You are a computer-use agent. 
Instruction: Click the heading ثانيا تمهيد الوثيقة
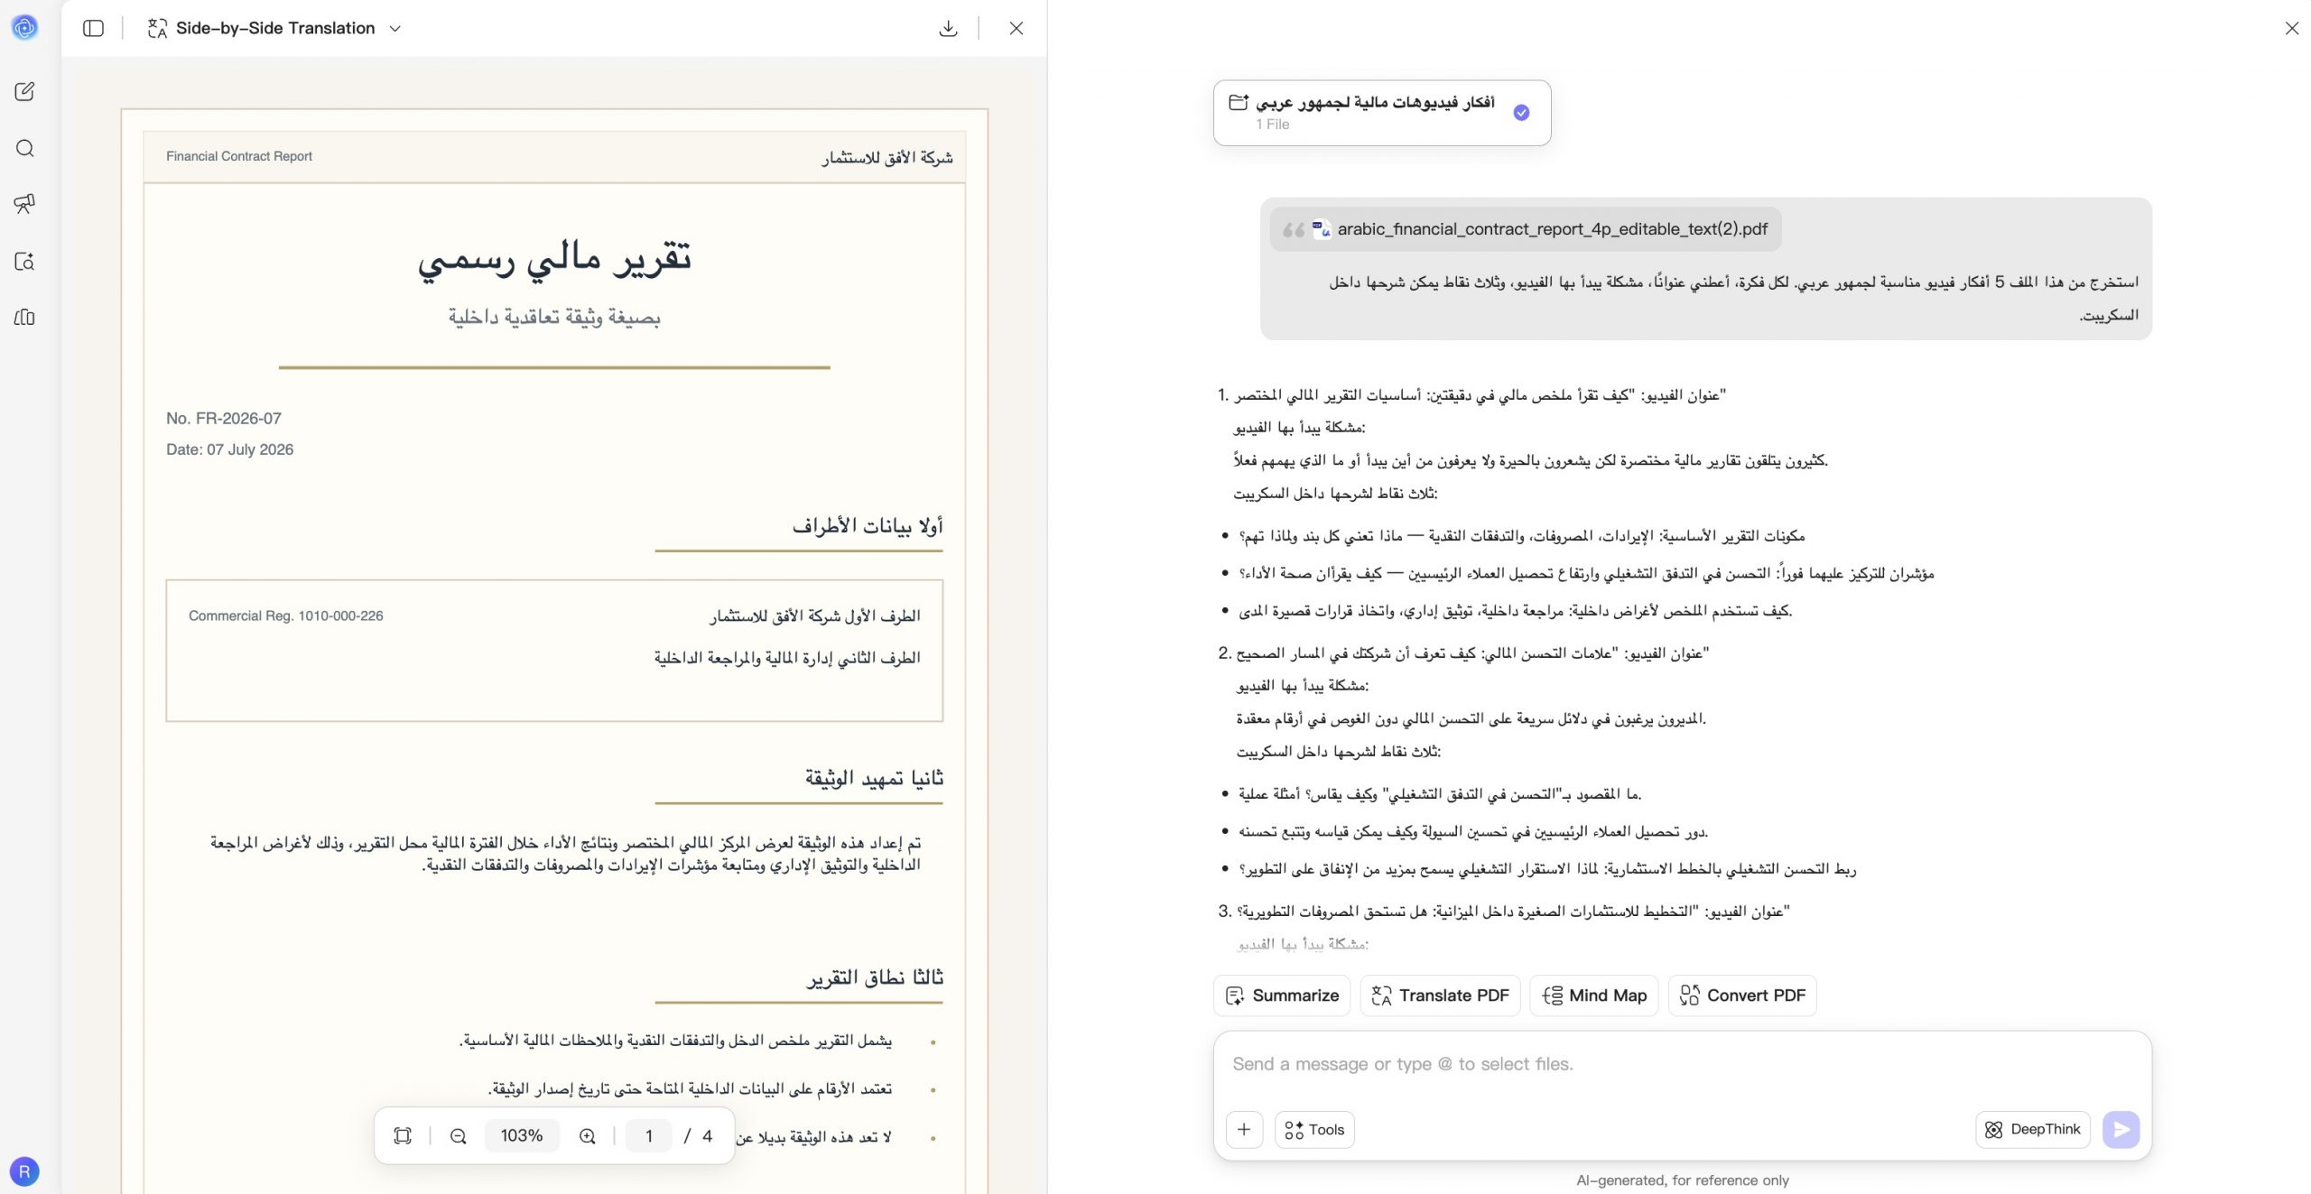point(874,777)
